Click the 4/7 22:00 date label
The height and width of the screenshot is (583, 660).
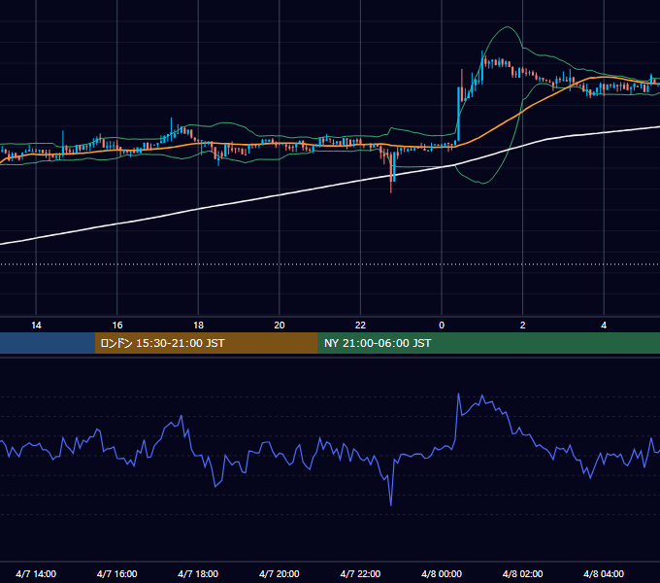click(360, 573)
